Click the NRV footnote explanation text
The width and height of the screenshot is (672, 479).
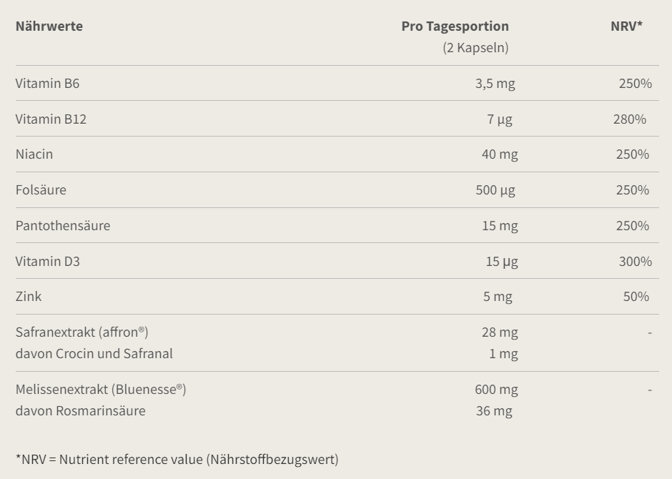tap(177, 459)
